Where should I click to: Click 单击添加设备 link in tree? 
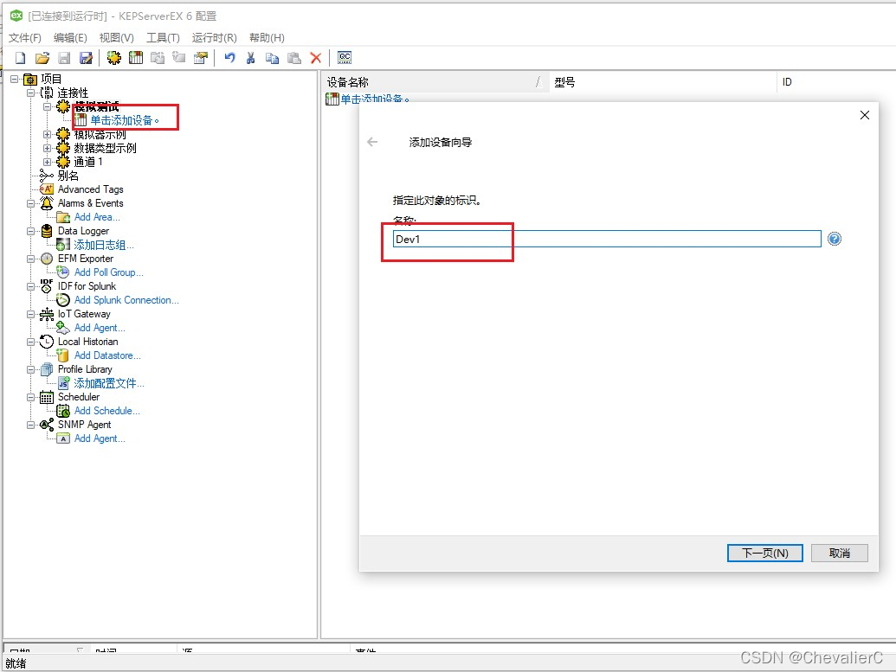click(125, 120)
